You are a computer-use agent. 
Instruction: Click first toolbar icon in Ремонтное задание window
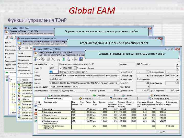click(19, 48)
